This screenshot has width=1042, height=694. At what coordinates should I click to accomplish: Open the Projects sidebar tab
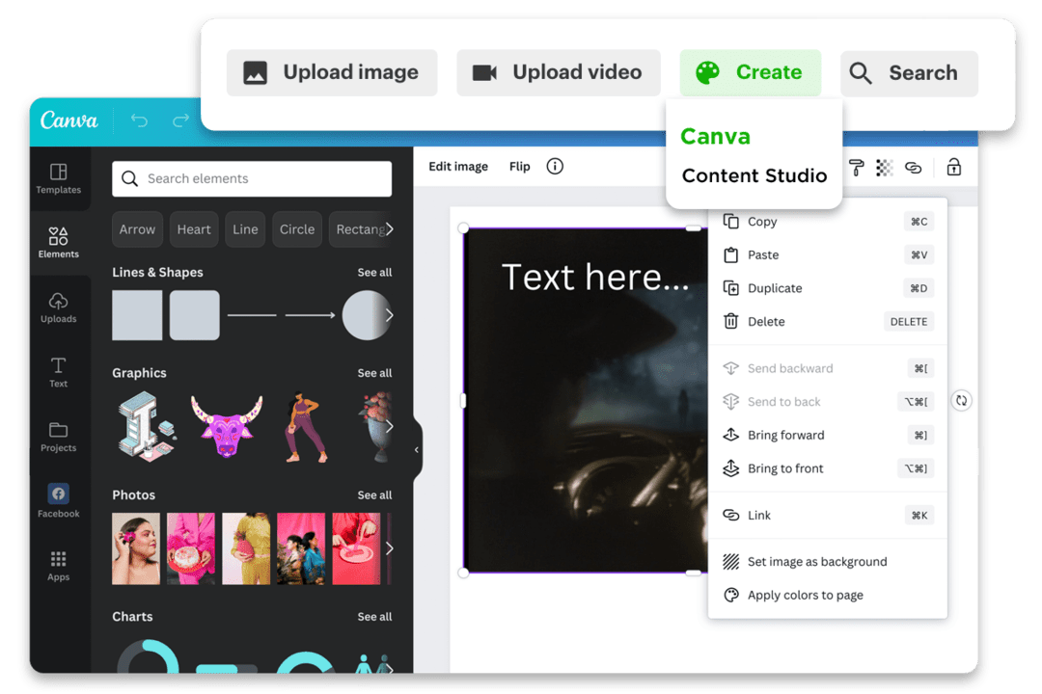click(x=59, y=437)
